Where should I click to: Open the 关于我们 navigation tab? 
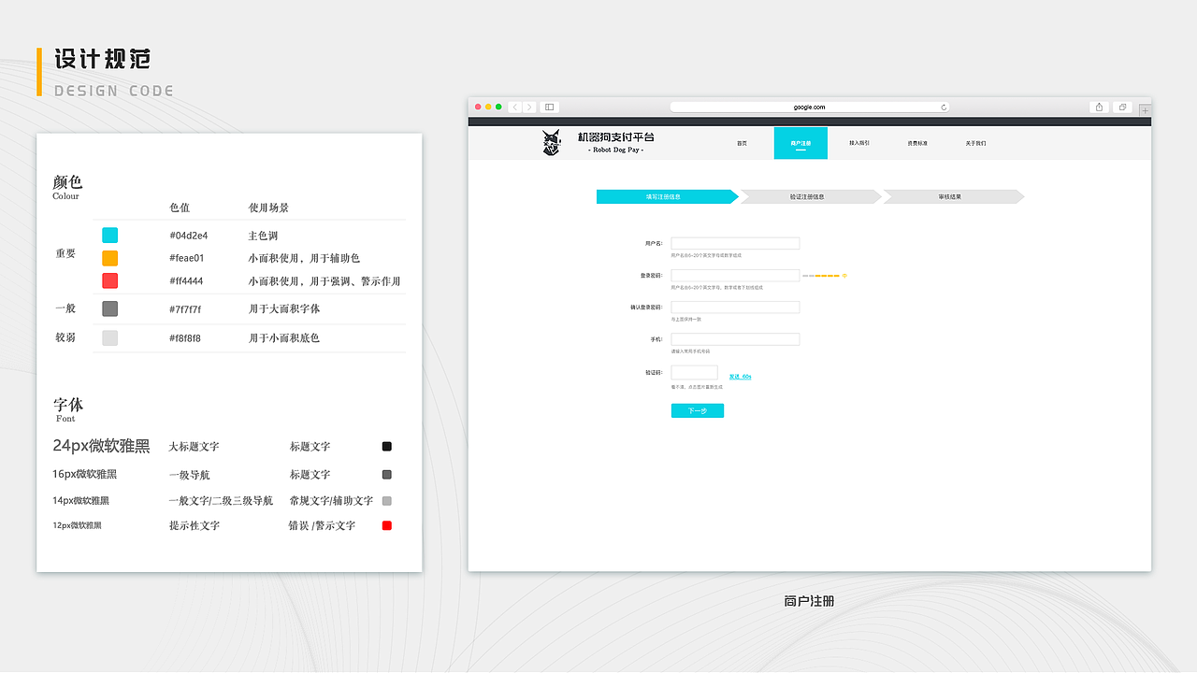coord(975,143)
